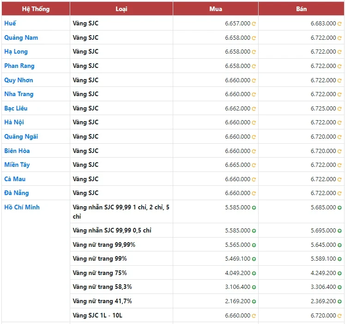345x324 pixels.
Task: Open the Nha Trang link
Action: click(18, 94)
